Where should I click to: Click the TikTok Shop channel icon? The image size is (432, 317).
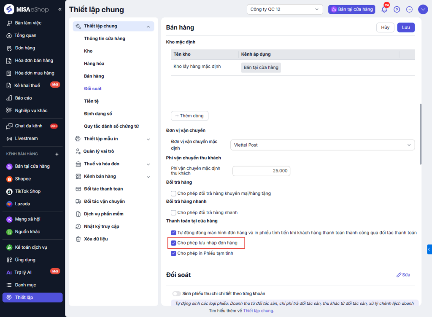coord(9,191)
